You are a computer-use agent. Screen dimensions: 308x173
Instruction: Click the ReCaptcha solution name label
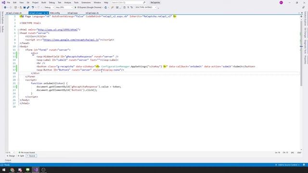coord(155,2)
